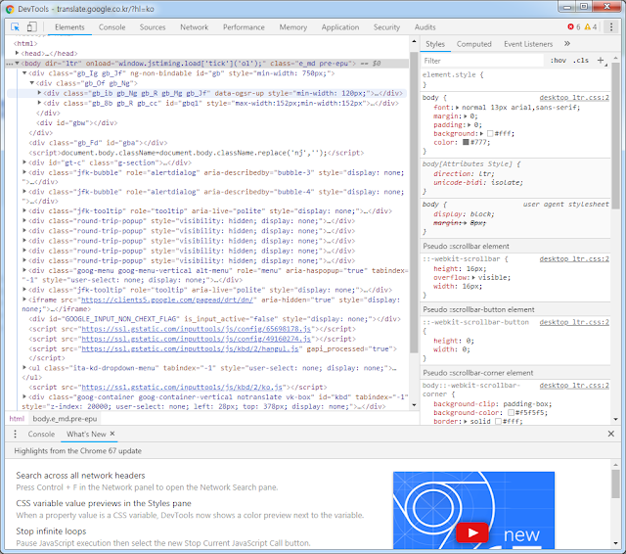The width and height of the screenshot is (626, 554).
Task: Select the Elements tab
Action: [69, 27]
